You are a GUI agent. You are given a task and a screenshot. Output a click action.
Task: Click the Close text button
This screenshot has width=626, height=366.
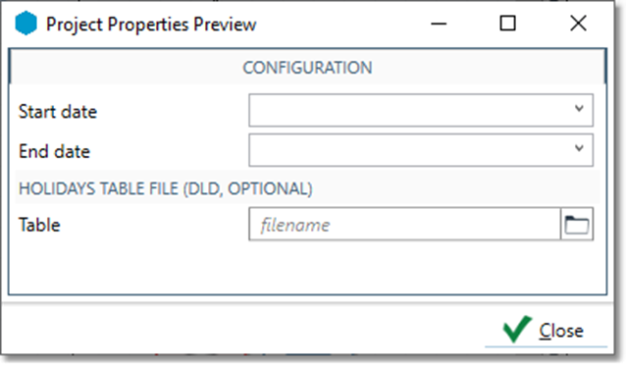pos(561,331)
